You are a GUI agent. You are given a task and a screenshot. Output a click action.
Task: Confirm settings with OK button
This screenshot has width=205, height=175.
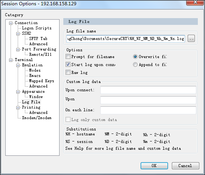[x=154, y=166]
